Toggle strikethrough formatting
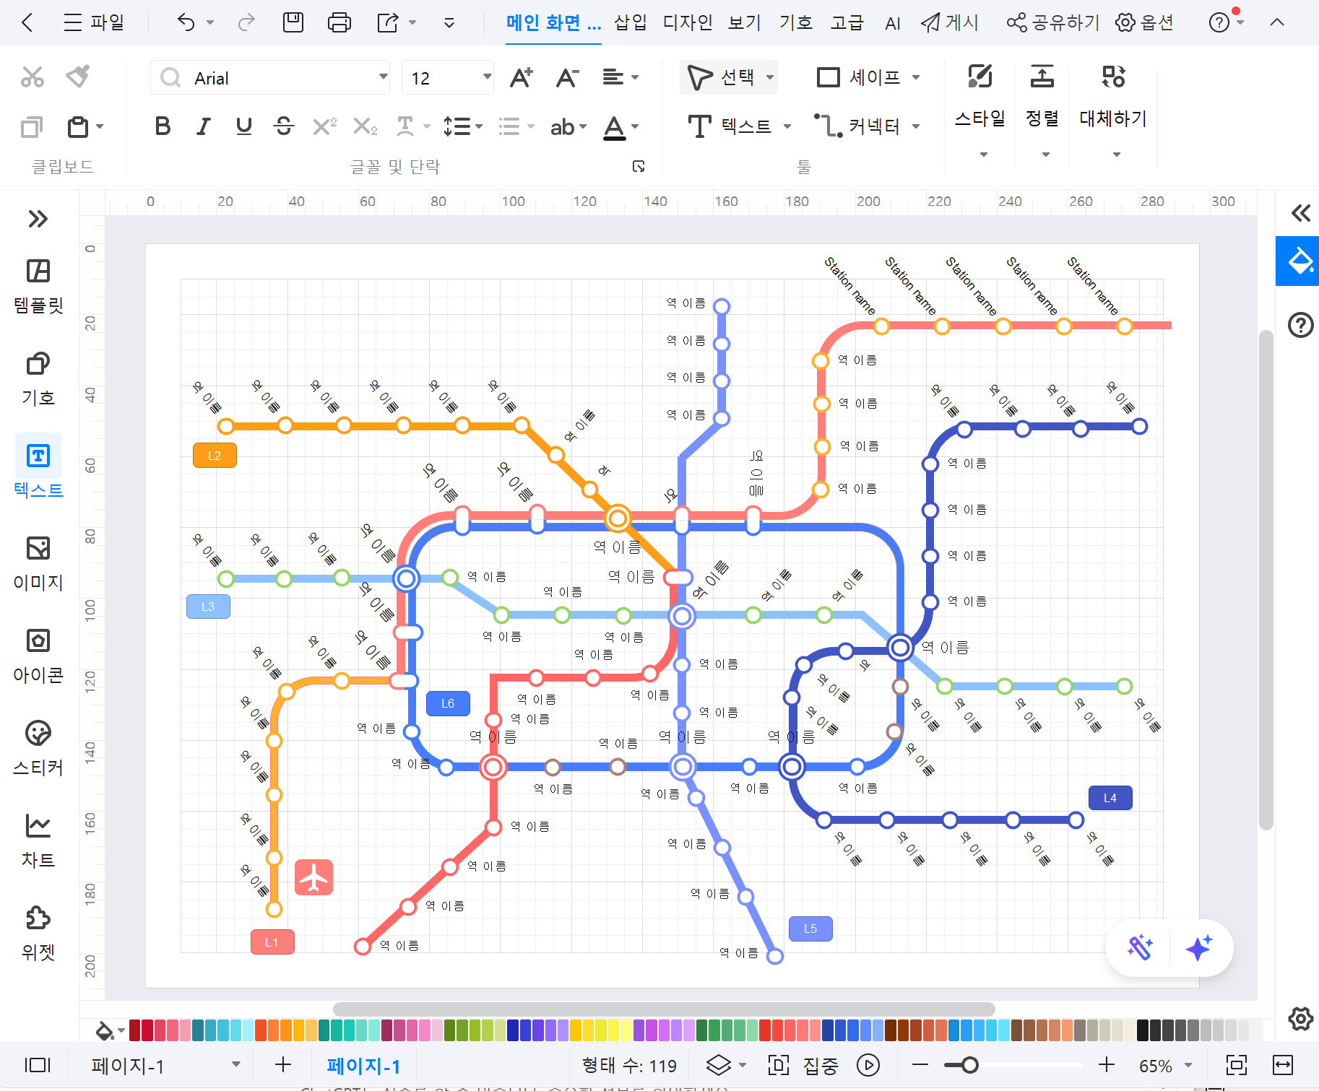This screenshot has width=1319, height=1091. [284, 127]
